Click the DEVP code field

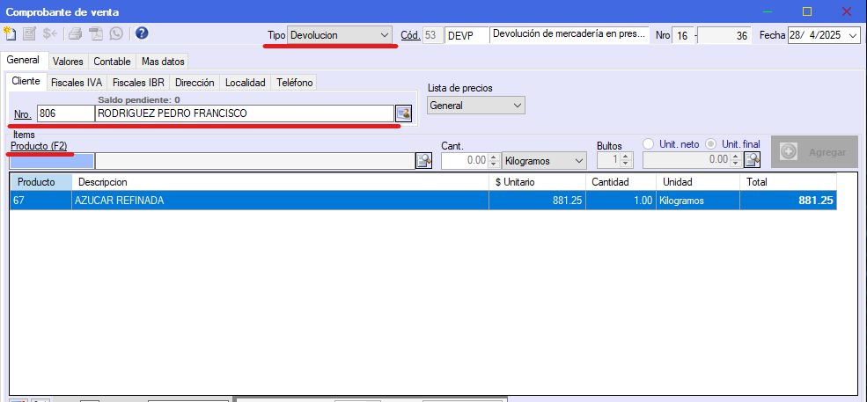(467, 35)
